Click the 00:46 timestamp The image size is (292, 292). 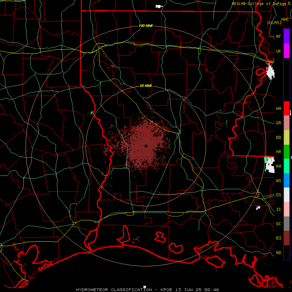(x=211, y=290)
